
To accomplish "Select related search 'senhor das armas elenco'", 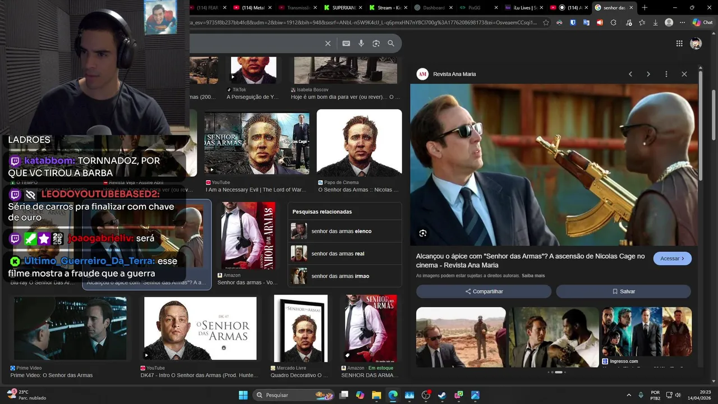I will pyautogui.click(x=344, y=231).
